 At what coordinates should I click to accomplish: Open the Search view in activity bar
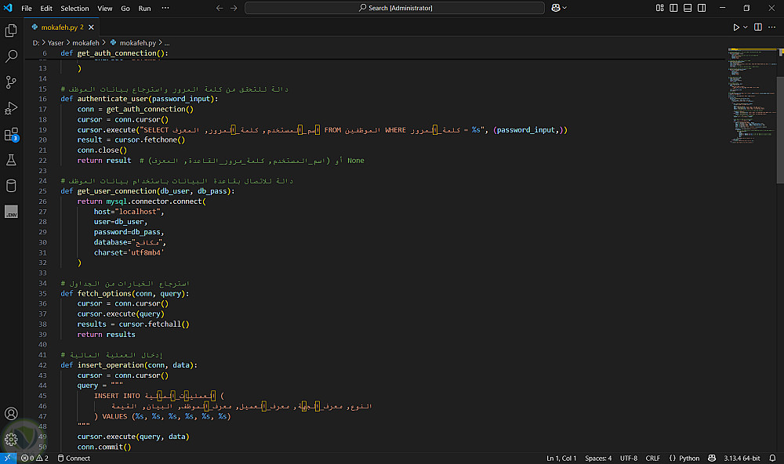[11, 56]
